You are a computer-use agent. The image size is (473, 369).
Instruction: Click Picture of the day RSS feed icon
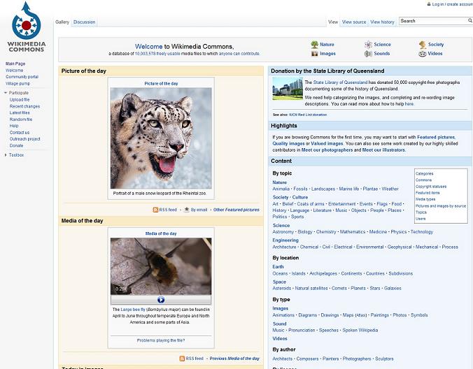click(155, 210)
